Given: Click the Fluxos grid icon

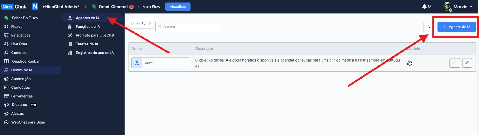Looking at the screenshot, I should tap(7, 27).
